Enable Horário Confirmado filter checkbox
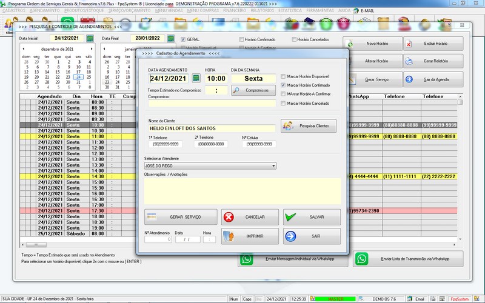The width and height of the screenshot is (485, 303). pyautogui.click(x=241, y=39)
